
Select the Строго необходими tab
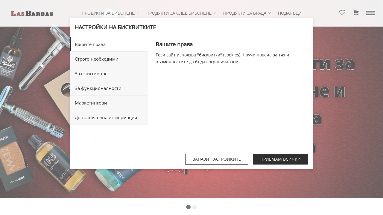[109, 59]
